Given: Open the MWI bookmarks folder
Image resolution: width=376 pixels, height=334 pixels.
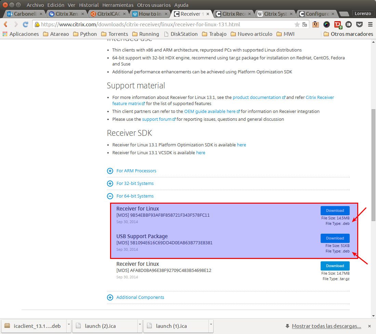Looking at the screenshot, I should pyautogui.click(x=285, y=34).
